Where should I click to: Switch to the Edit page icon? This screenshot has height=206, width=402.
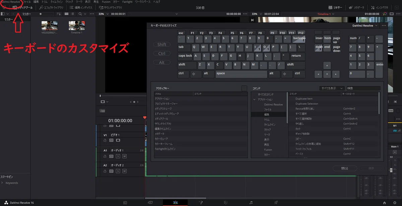pyautogui.click(x=175, y=202)
